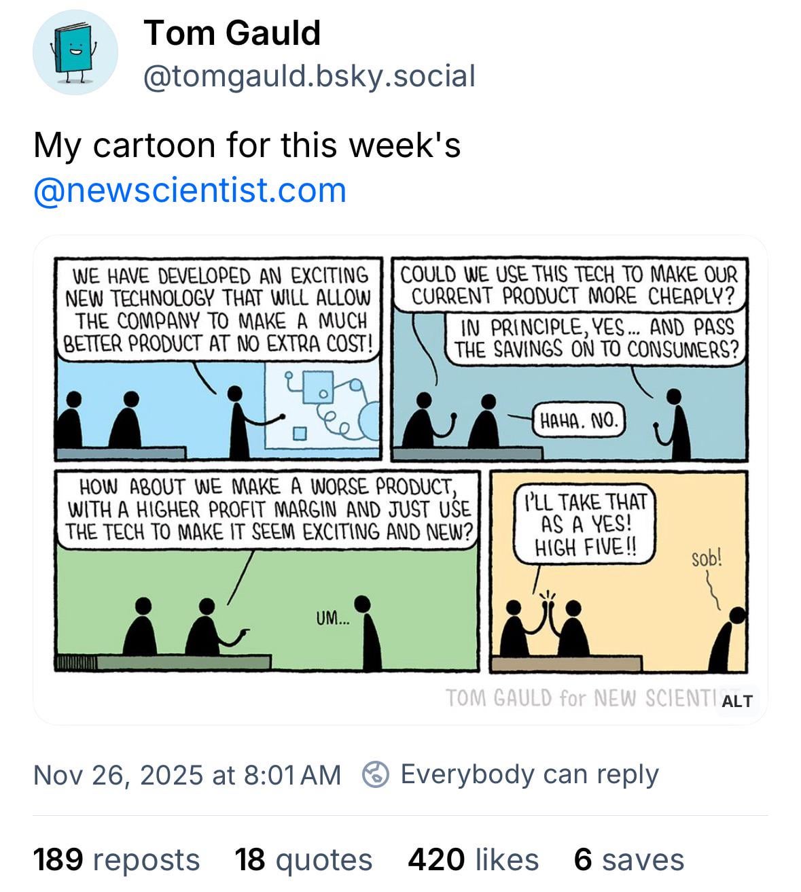Click the Nov 26, 2025 post timestamp
Screen dimensions: 801x892
[187, 774]
